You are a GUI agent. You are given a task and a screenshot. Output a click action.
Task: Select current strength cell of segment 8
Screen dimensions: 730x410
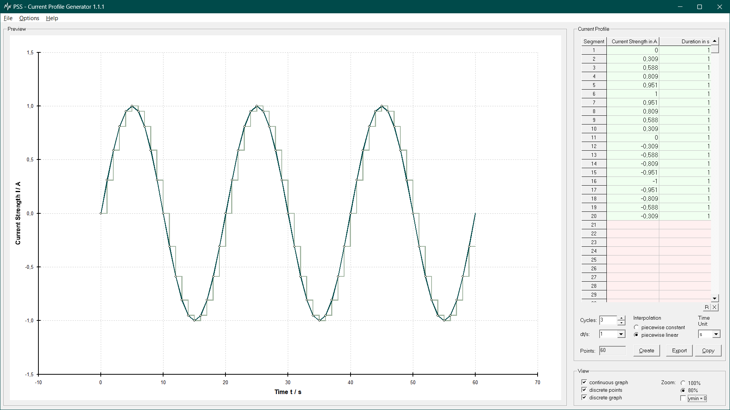[x=633, y=111]
